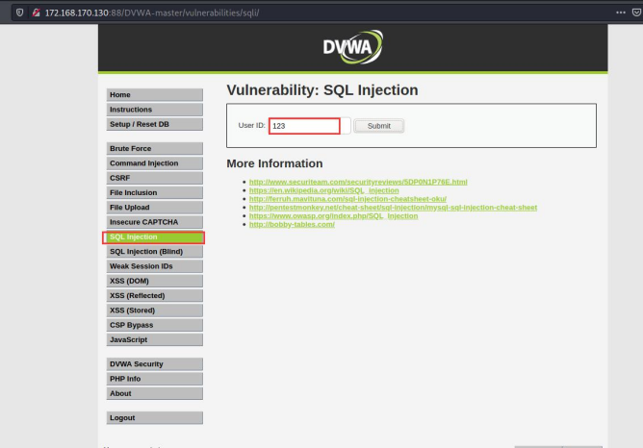Open the Wikipedia SQL_injection link
Screen dimensions: 643x448
(324, 190)
